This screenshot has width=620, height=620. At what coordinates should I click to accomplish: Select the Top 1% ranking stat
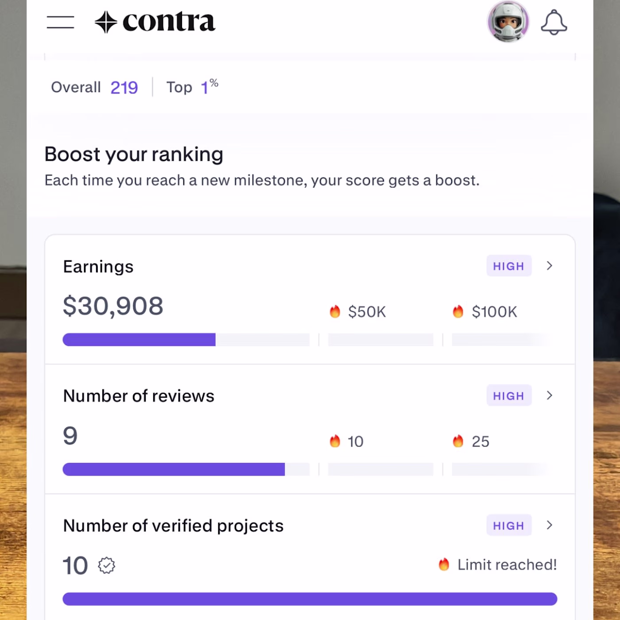coord(192,87)
